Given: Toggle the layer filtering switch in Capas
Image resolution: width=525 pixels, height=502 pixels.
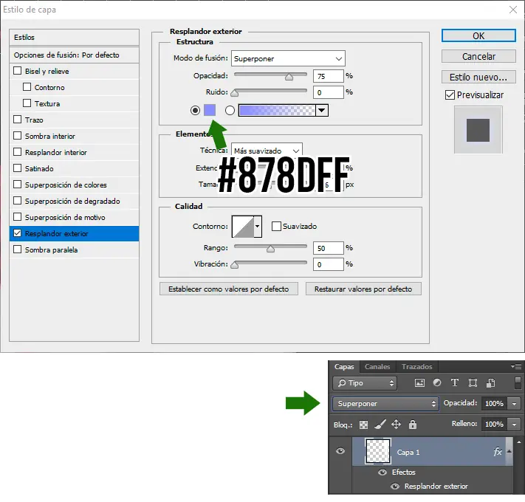Looking at the screenshot, I should click(518, 383).
